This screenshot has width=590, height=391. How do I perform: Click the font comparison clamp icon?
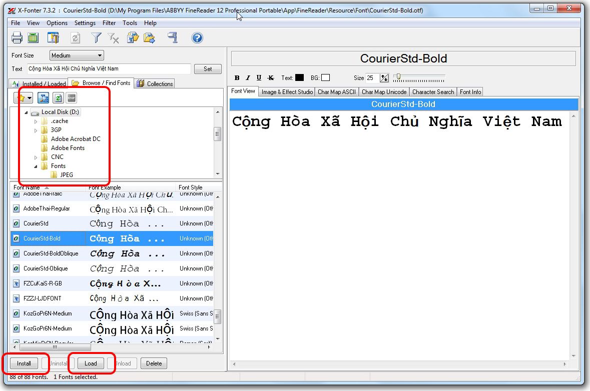click(x=173, y=37)
